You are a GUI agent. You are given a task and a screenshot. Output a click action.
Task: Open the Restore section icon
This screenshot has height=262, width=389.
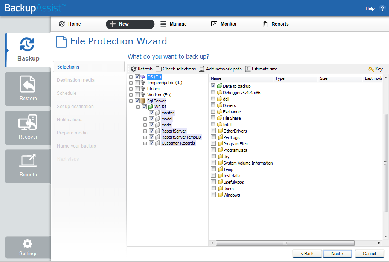tap(28, 84)
